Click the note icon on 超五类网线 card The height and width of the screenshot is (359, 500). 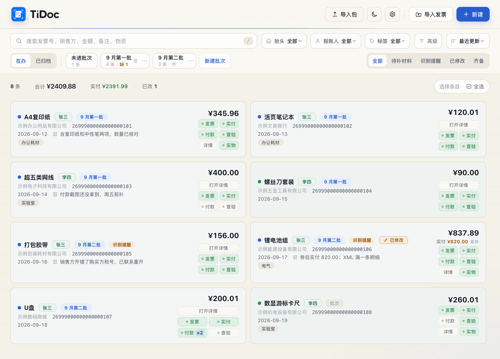(55, 194)
